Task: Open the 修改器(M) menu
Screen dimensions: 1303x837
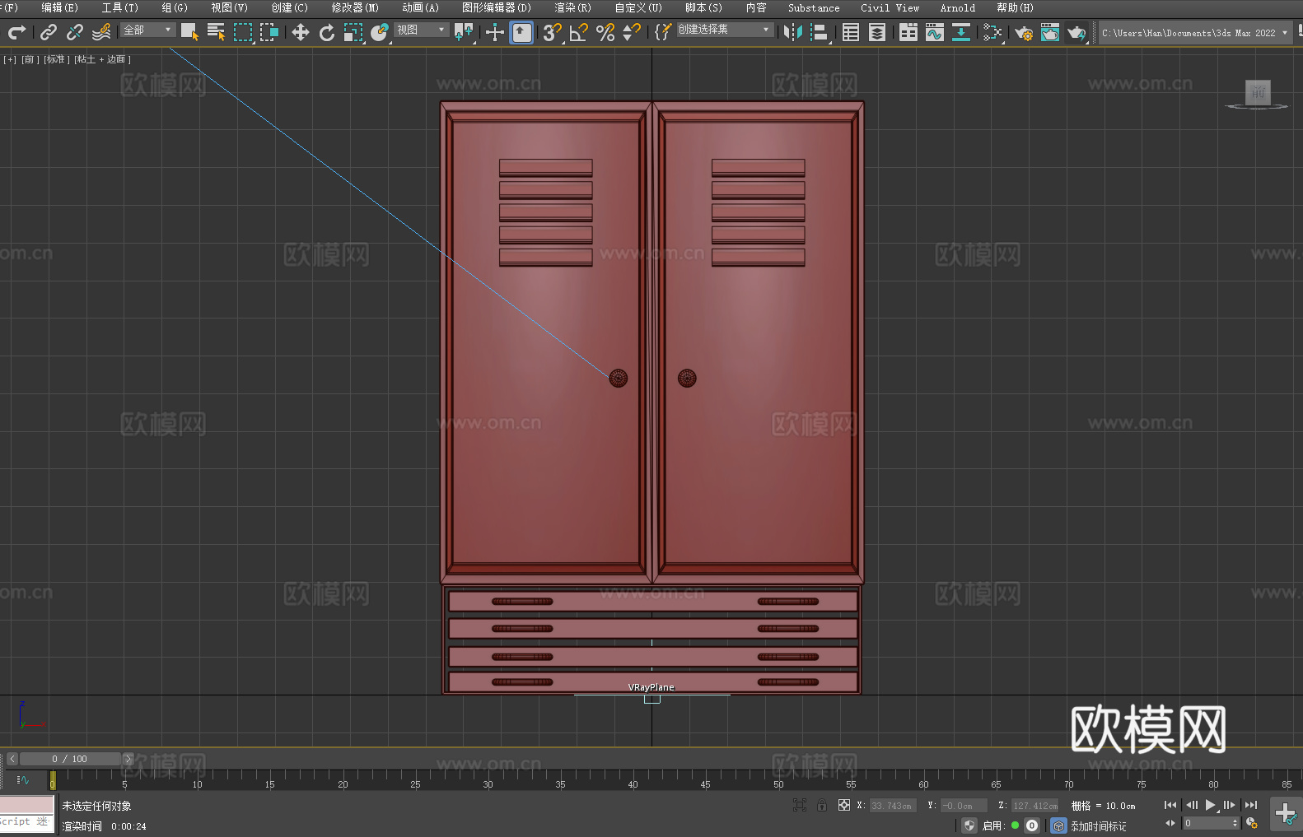Action: tap(355, 7)
